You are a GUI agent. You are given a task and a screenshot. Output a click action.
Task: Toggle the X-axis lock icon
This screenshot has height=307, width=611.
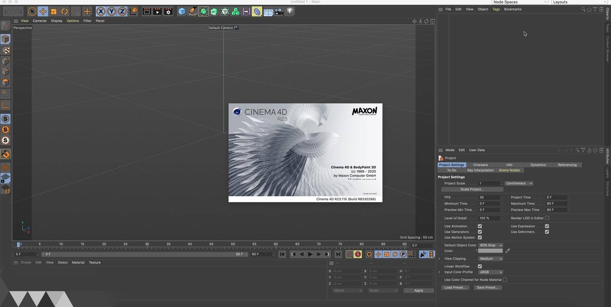(x=101, y=12)
